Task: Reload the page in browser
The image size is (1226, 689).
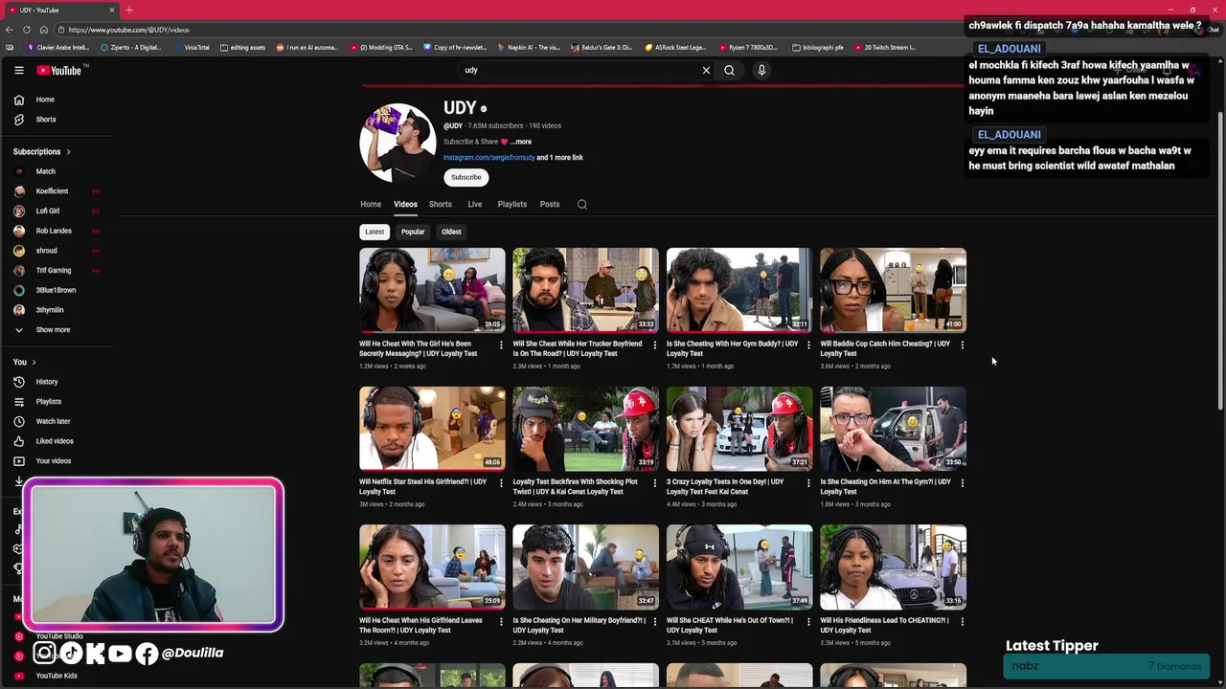Action: tap(27, 30)
